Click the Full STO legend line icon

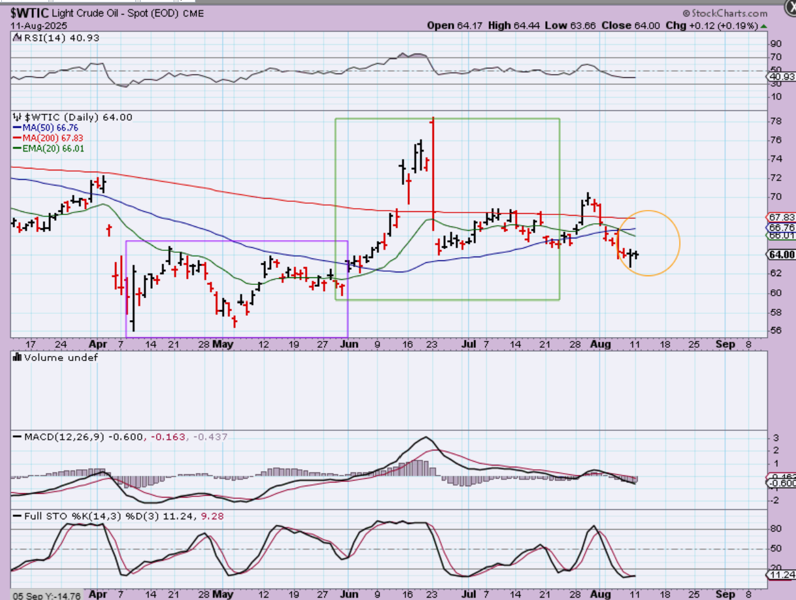click(x=17, y=516)
